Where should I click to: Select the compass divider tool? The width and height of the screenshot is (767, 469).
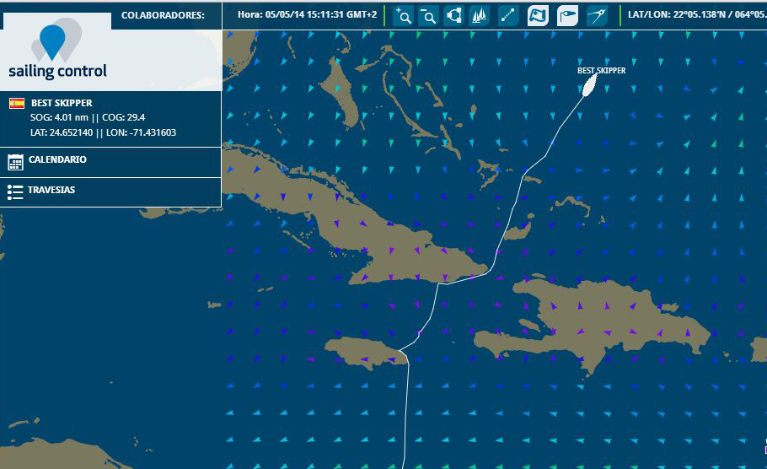(x=597, y=15)
